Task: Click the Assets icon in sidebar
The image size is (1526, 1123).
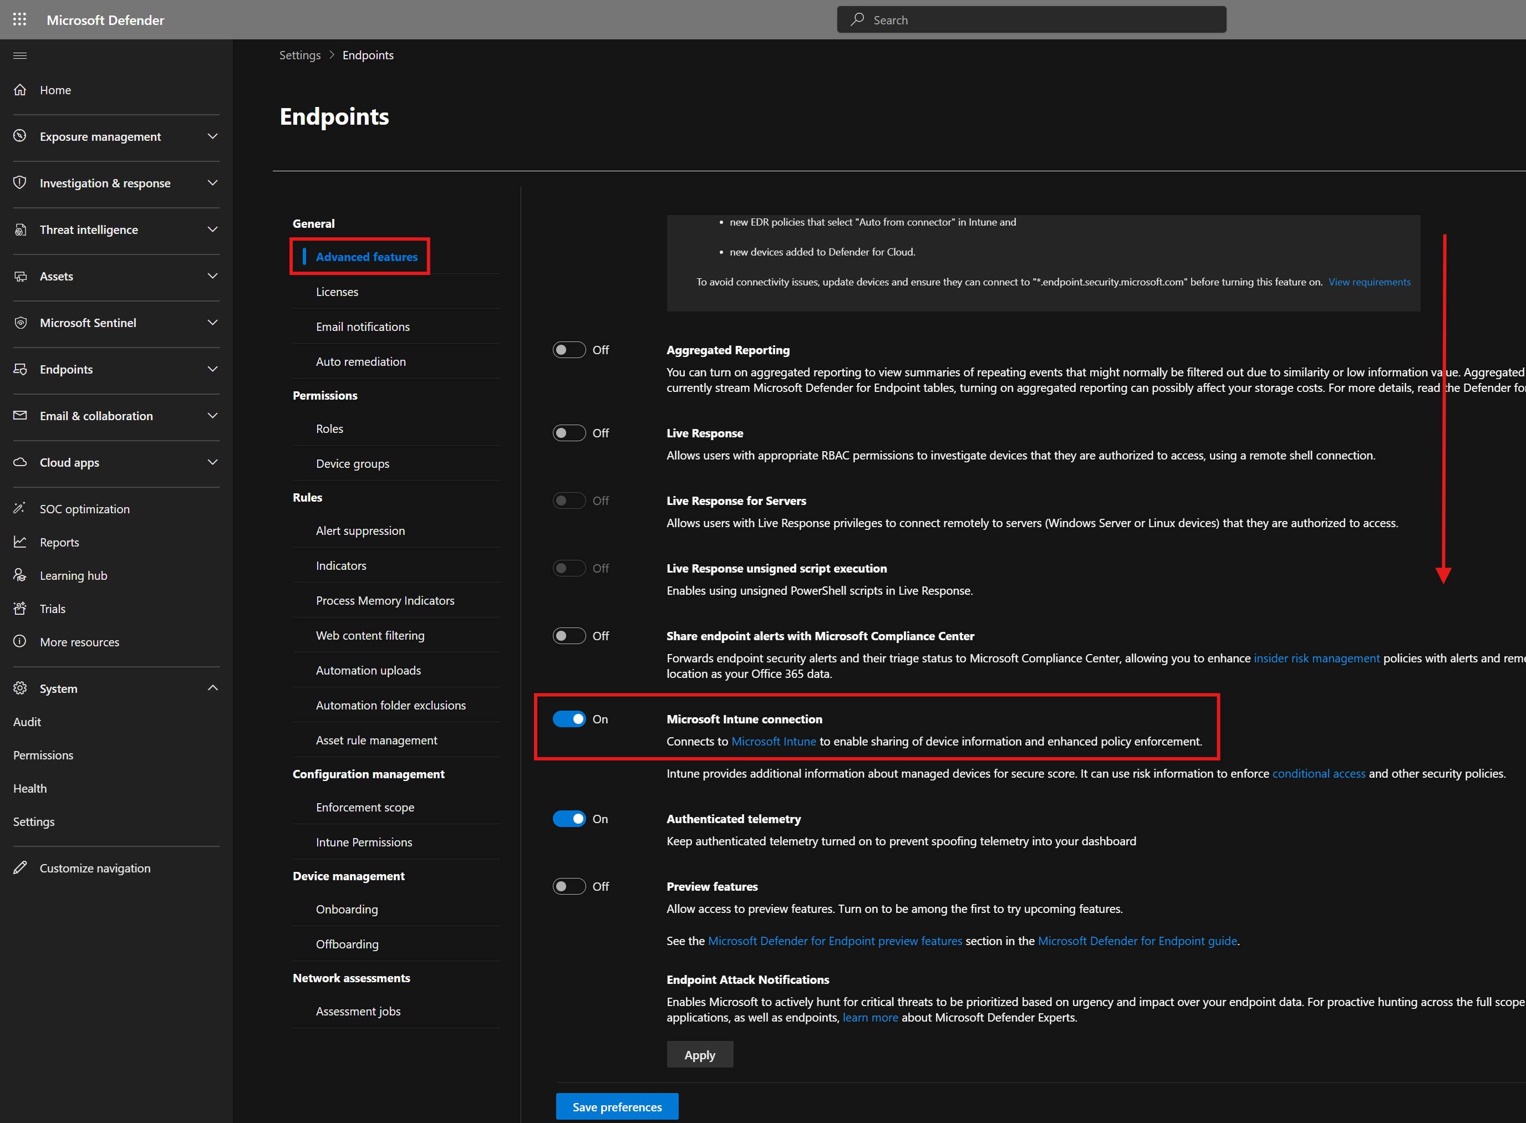Action: point(20,276)
